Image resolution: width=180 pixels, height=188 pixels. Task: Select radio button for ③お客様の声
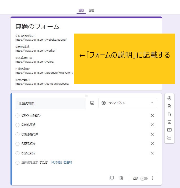[17, 135]
